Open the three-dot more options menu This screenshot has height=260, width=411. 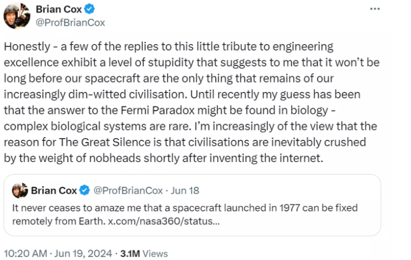pyautogui.click(x=375, y=9)
